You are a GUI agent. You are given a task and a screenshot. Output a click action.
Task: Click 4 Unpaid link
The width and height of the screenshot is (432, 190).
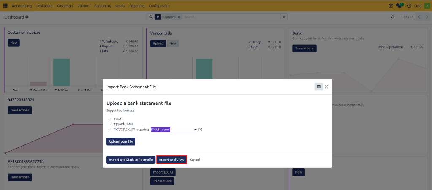[x=106, y=46]
